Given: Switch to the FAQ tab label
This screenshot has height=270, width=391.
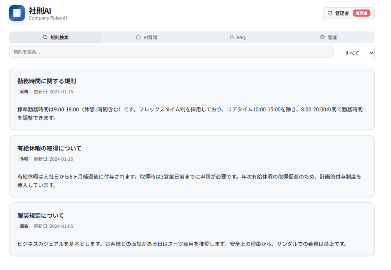Looking at the screenshot, I should [x=241, y=38].
